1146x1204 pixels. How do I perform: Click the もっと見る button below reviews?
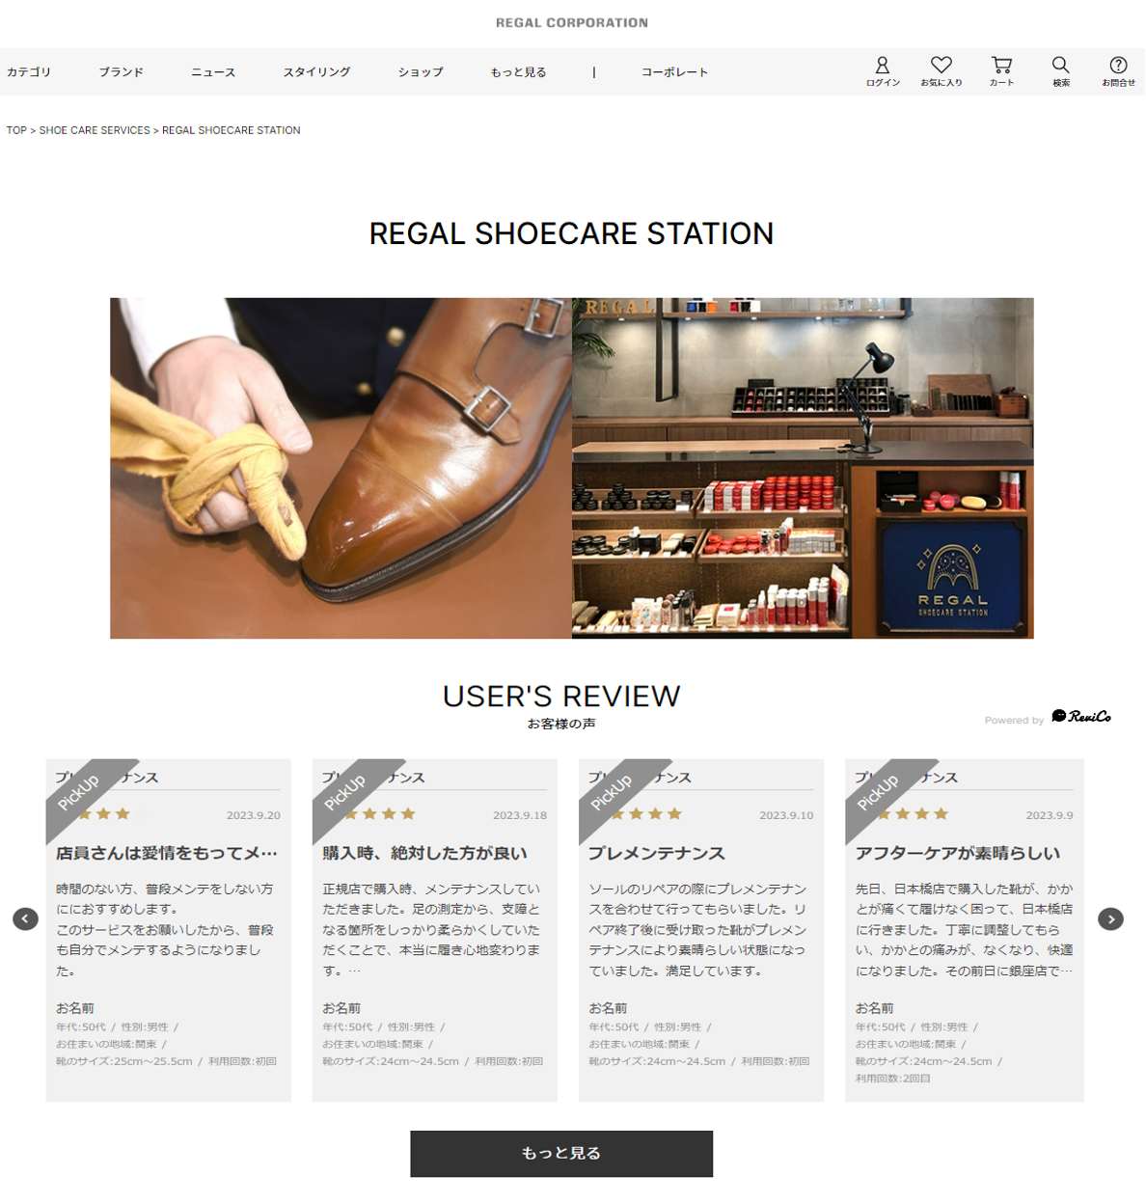[x=561, y=1154]
